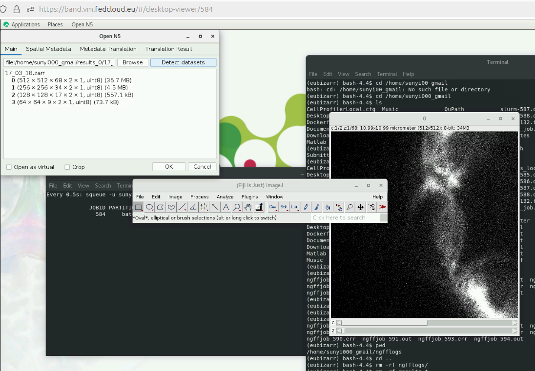Click the tool icon left of the red arrows
This screenshot has width=535, height=371.
[371, 207]
